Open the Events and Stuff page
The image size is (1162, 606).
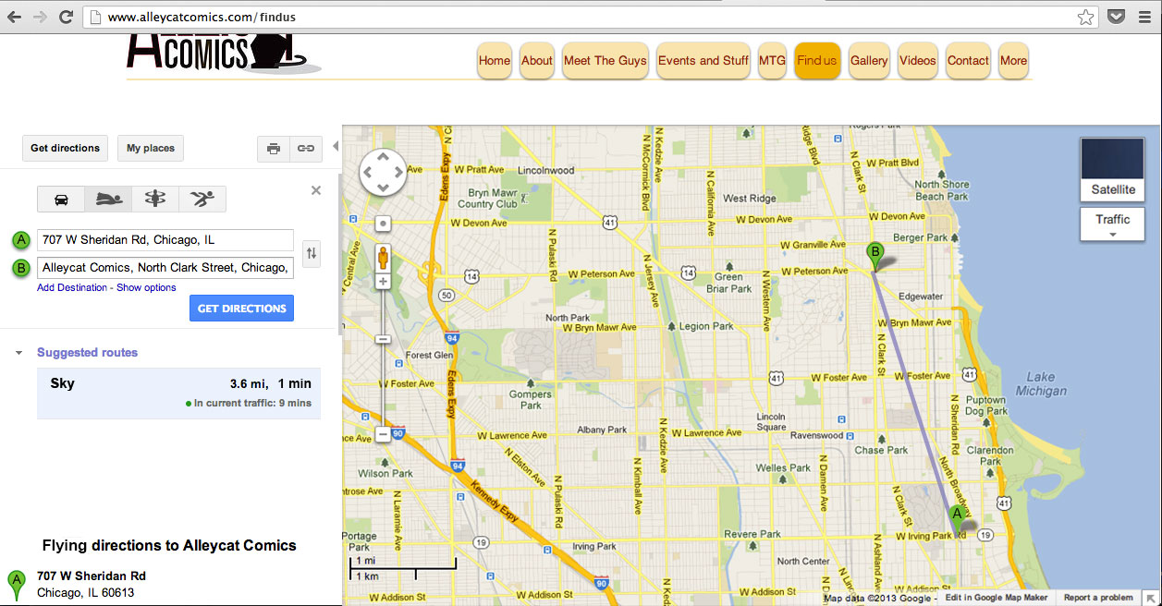703,61
